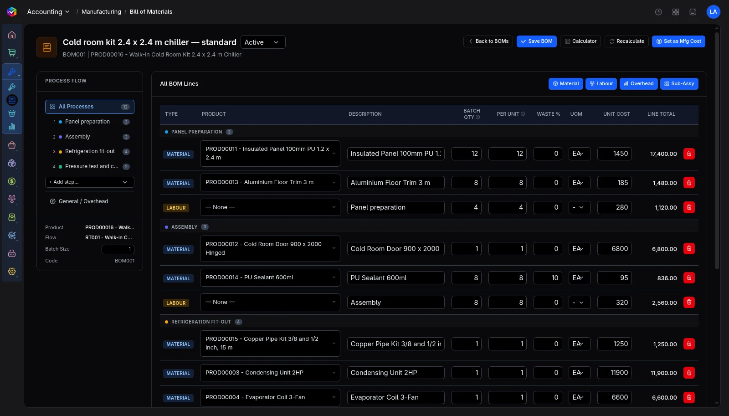Open the apps grid icon in top bar
Screen dimensions: 729x416
click(x=676, y=12)
